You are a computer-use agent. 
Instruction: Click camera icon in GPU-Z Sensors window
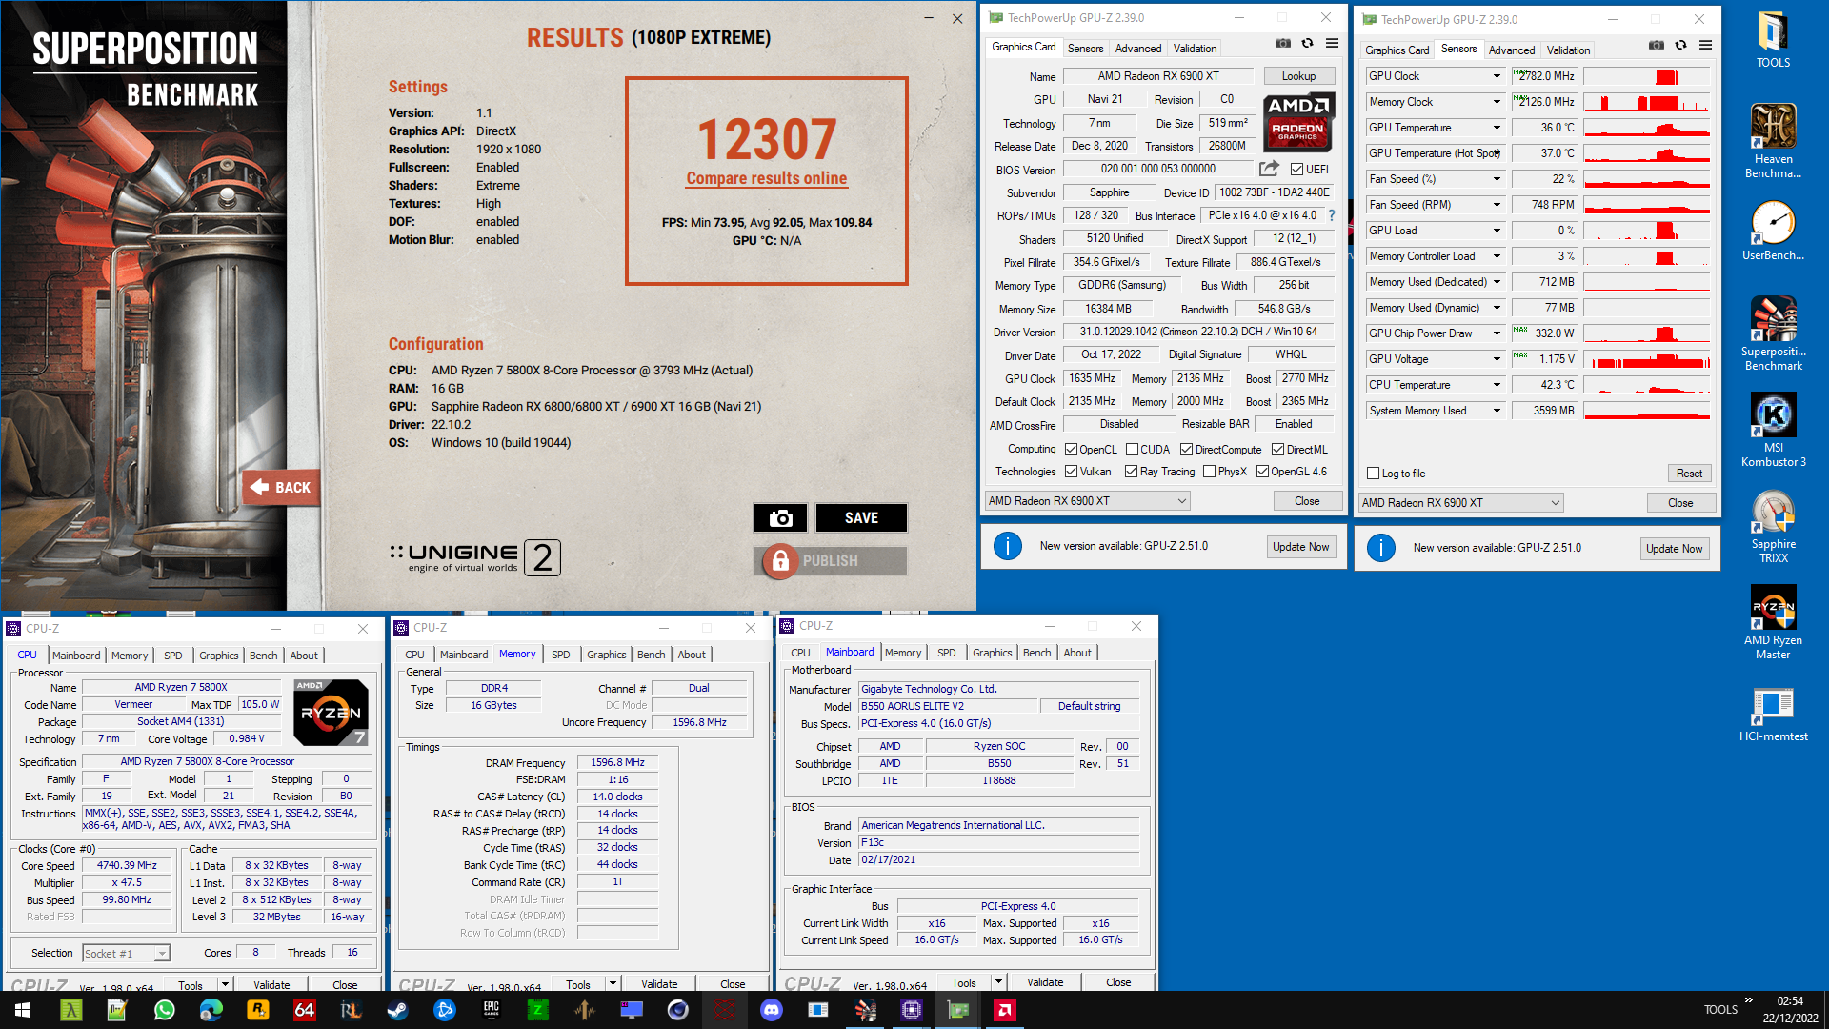pyautogui.click(x=1657, y=46)
